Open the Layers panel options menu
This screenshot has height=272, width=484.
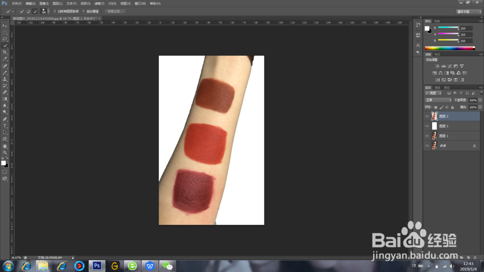click(480, 87)
